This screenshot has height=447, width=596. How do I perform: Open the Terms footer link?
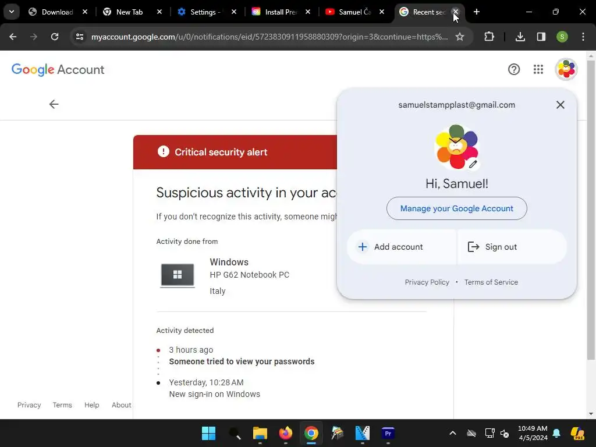[62, 405]
